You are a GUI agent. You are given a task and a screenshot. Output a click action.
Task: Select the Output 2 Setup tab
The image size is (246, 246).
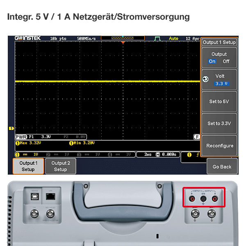pos(61,166)
